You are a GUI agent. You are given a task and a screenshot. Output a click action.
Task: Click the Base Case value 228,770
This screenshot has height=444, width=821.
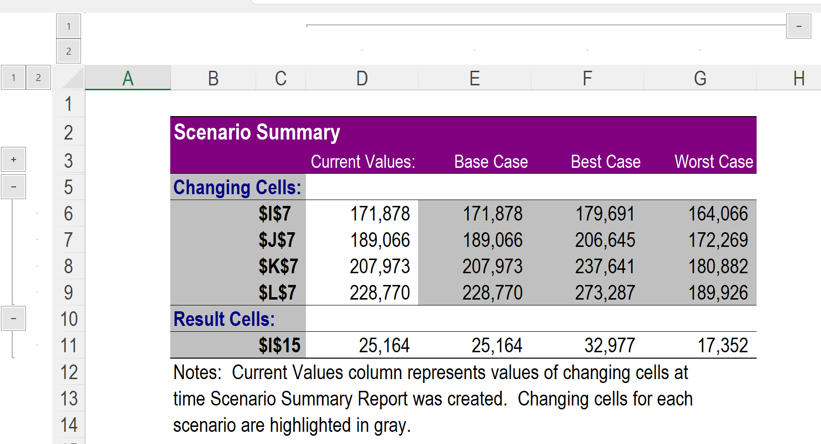pyautogui.click(x=492, y=293)
